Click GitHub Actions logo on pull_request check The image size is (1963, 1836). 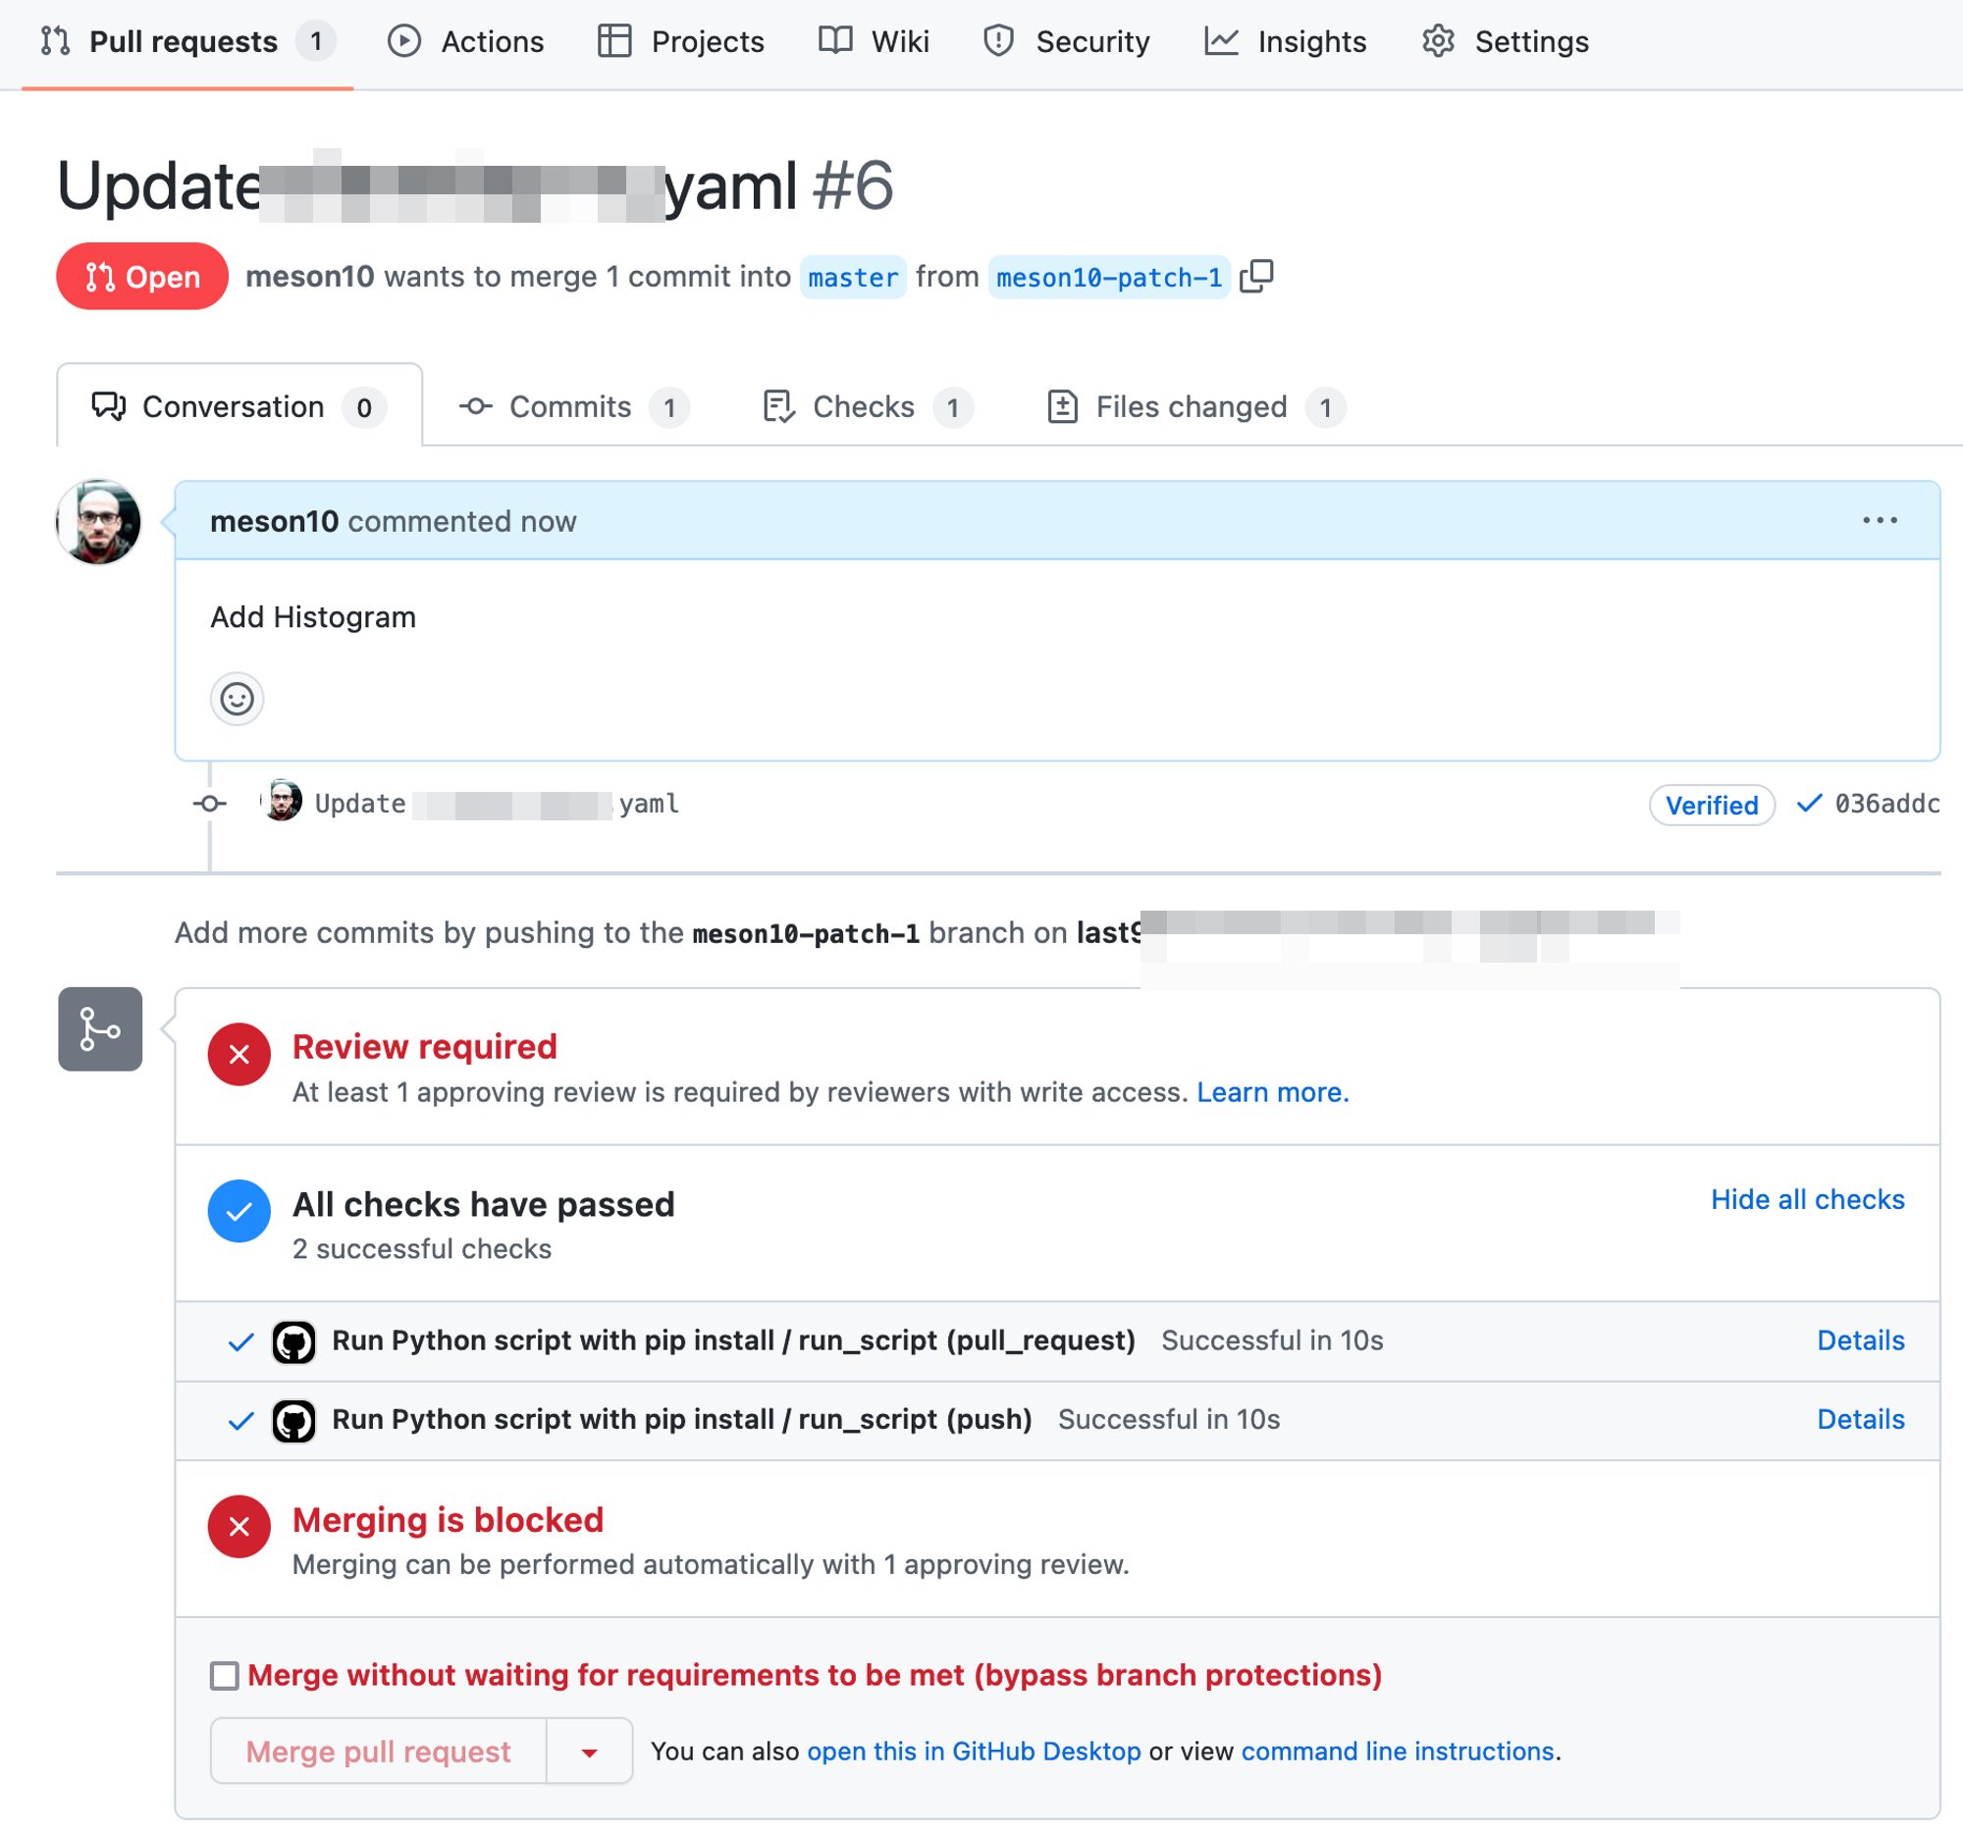(293, 1341)
